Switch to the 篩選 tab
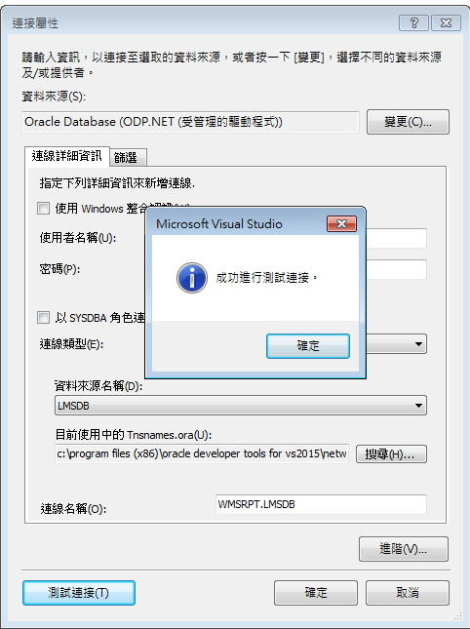This screenshot has width=470, height=629. point(126,158)
